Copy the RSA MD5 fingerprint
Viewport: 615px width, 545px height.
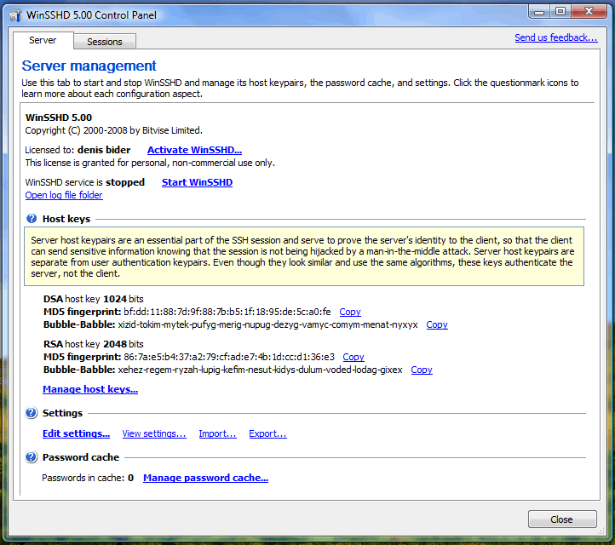click(353, 357)
